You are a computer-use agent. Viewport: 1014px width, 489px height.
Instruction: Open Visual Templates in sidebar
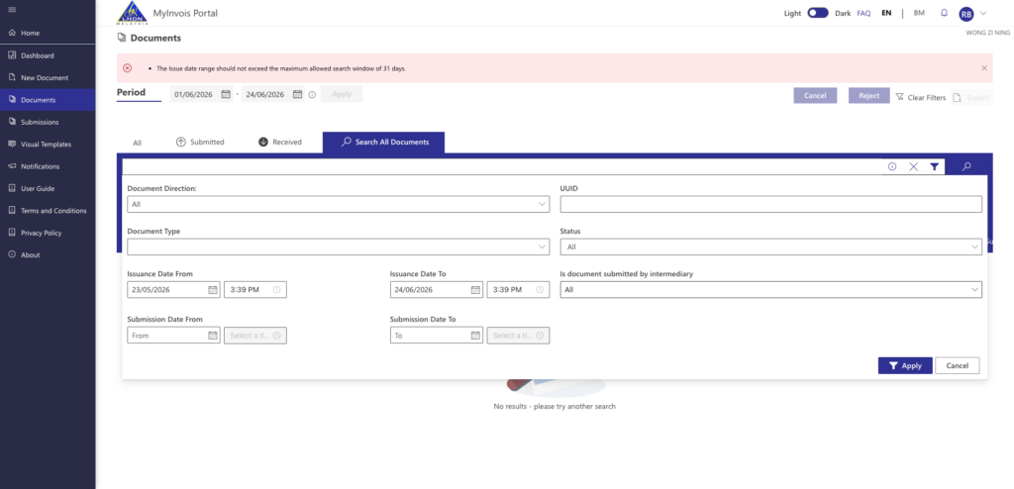pos(48,145)
